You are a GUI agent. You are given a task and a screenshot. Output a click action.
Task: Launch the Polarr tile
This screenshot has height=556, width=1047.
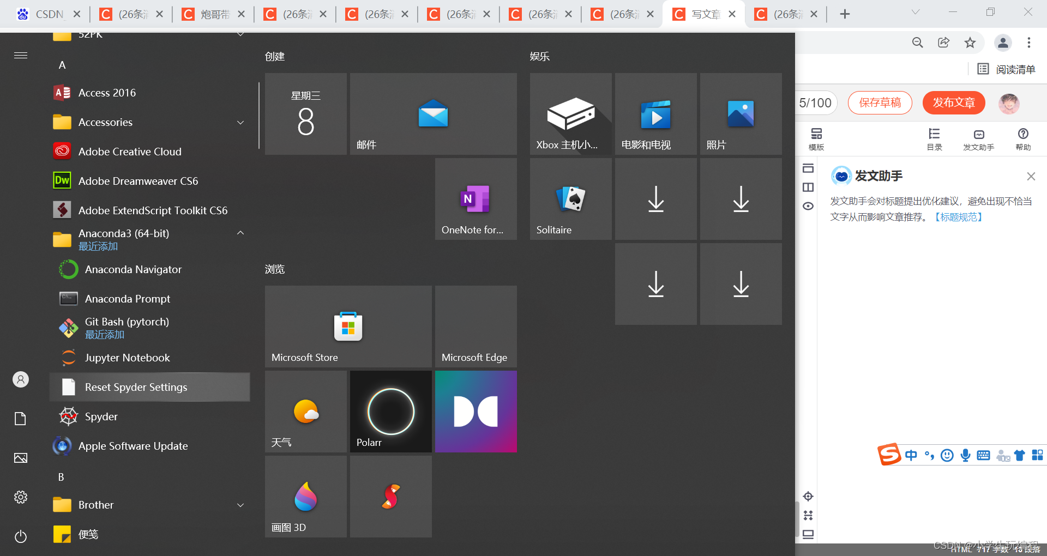point(391,412)
